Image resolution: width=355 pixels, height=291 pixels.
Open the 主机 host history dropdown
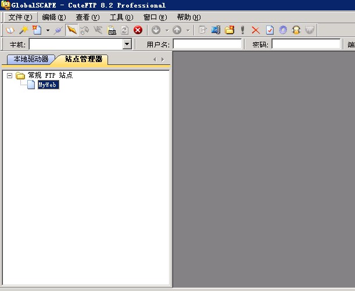point(127,44)
